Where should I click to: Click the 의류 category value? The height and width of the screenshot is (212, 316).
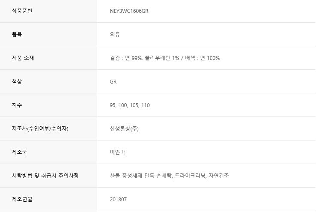(x=115, y=34)
